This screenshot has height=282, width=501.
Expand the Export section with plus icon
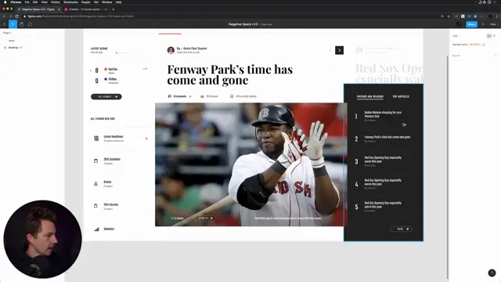tap(496, 56)
